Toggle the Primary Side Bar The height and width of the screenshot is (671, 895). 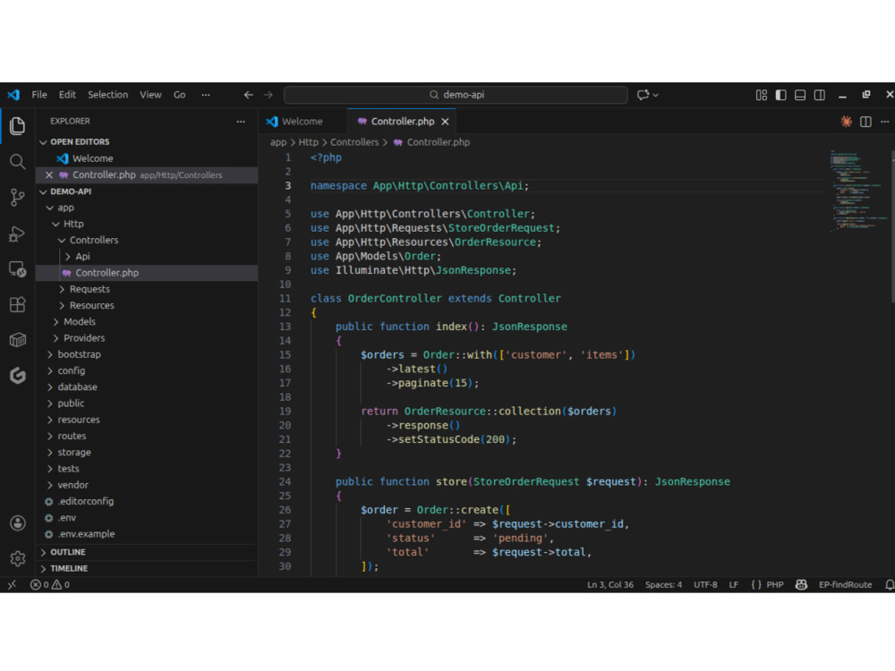point(780,95)
